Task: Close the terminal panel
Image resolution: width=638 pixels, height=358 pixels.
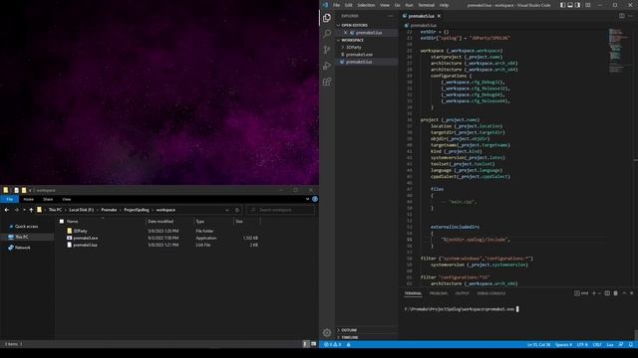Action: tap(632, 293)
